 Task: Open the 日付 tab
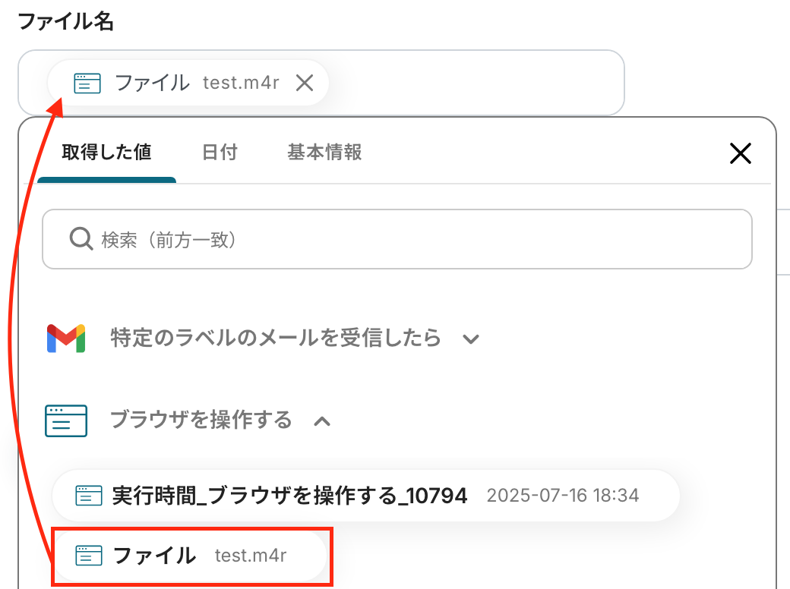(x=220, y=153)
